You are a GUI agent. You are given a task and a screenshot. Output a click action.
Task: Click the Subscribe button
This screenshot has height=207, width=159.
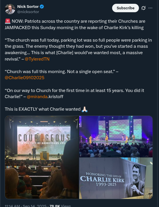[x=126, y=8]
